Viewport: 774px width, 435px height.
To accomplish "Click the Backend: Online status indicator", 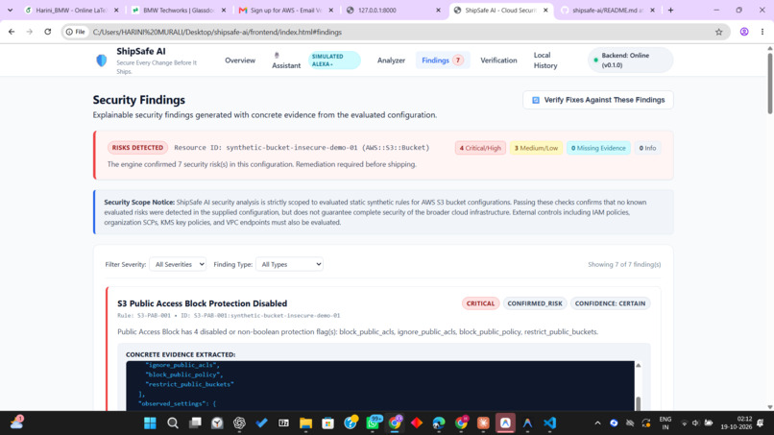I will click(630, 60).
